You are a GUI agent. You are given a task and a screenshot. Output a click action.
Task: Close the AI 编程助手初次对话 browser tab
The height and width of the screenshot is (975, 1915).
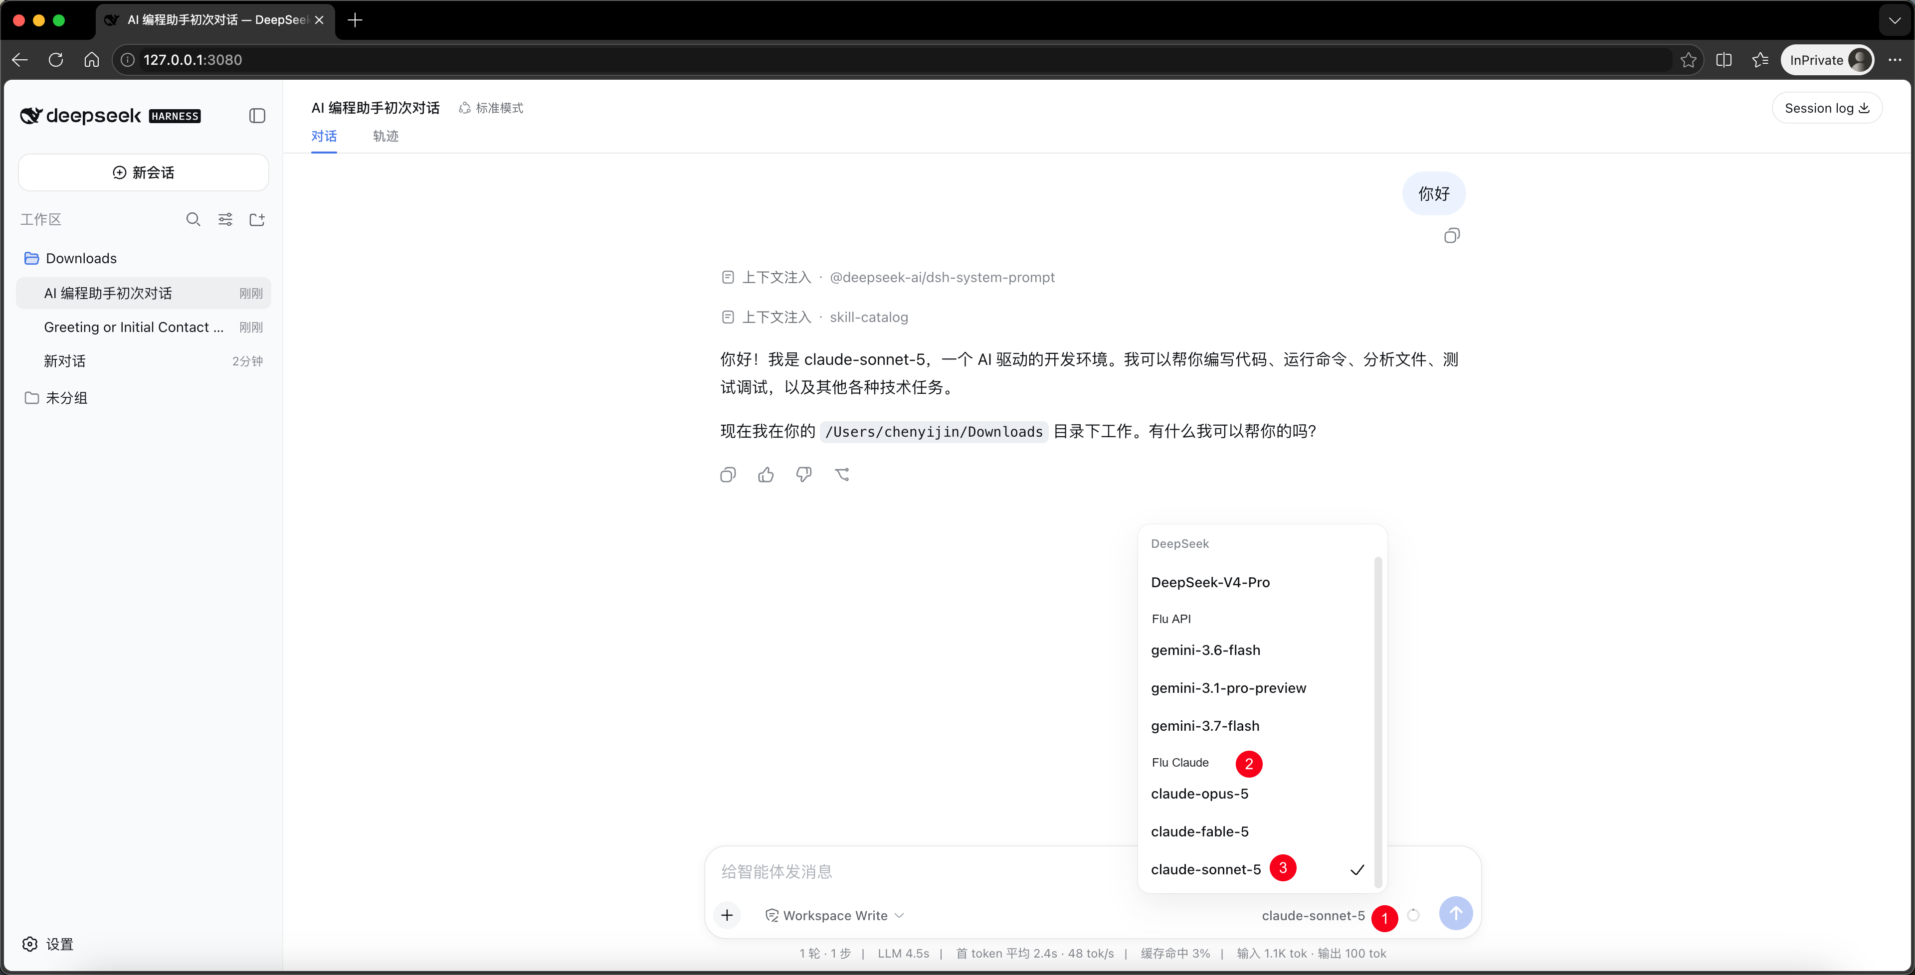(x=319, y=20)
